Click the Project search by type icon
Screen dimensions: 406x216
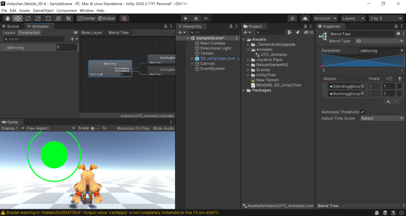click(x=290, y=33)
